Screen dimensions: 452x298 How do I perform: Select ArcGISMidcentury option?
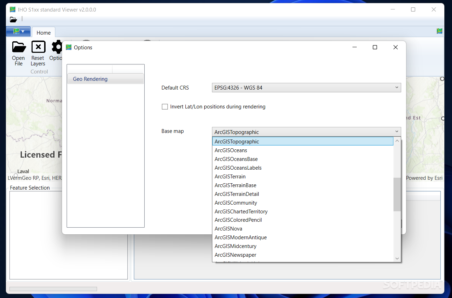[303, 246]
